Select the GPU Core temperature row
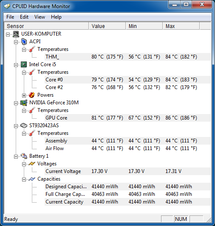 [127, 118]
